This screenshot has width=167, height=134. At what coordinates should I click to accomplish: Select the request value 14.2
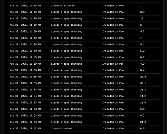[x=143, y=96]
